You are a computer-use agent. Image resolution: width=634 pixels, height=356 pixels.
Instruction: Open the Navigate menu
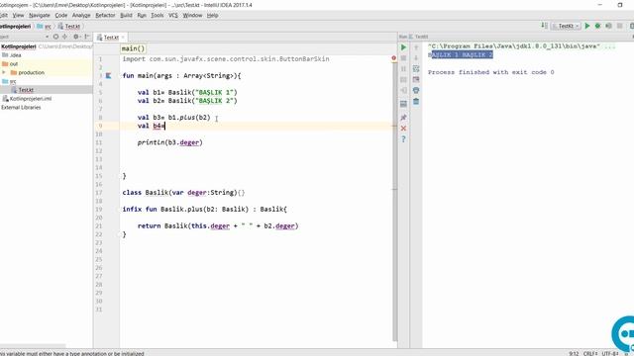[x=40, y=16]
